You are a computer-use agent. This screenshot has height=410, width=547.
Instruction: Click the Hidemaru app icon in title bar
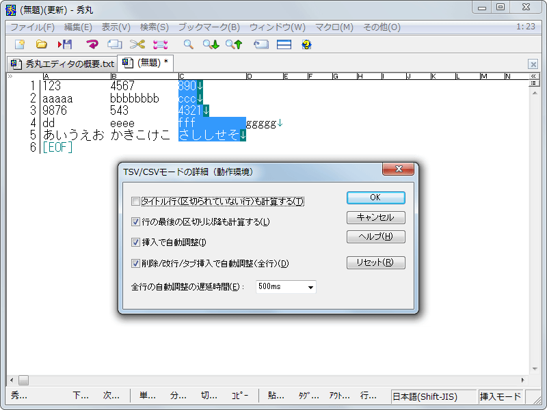click(11, 10)
